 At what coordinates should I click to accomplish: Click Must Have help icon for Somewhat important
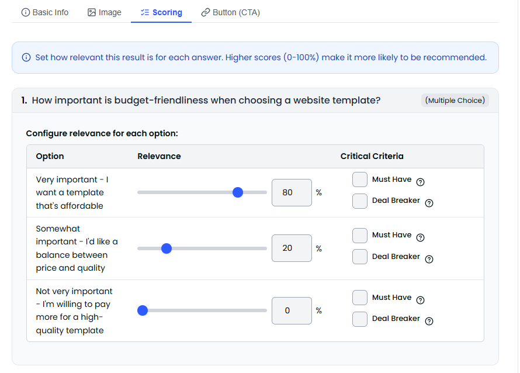420,237
